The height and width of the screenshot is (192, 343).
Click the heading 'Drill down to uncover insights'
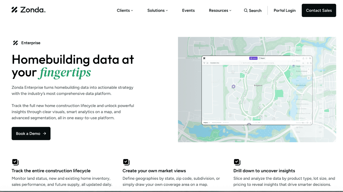(x=264, y=171)
